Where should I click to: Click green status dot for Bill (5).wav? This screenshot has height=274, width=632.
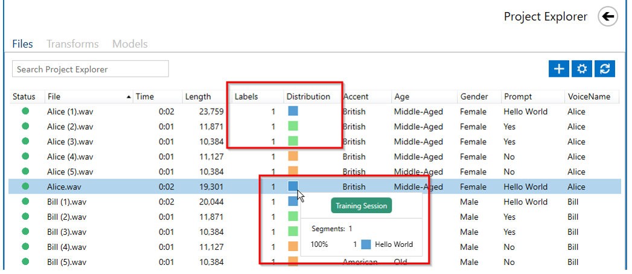pyautogui.click(x=25, y=262)
